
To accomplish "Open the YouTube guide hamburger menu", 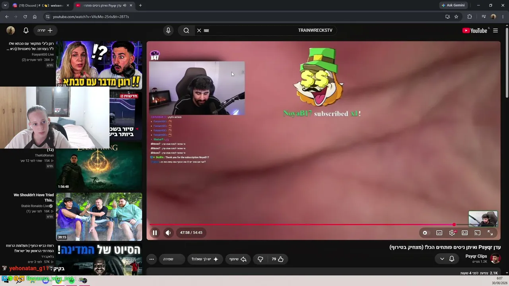I will pos(495,31).
